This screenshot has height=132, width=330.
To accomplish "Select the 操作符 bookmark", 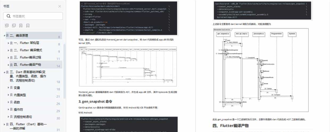I will pos(18,109).
